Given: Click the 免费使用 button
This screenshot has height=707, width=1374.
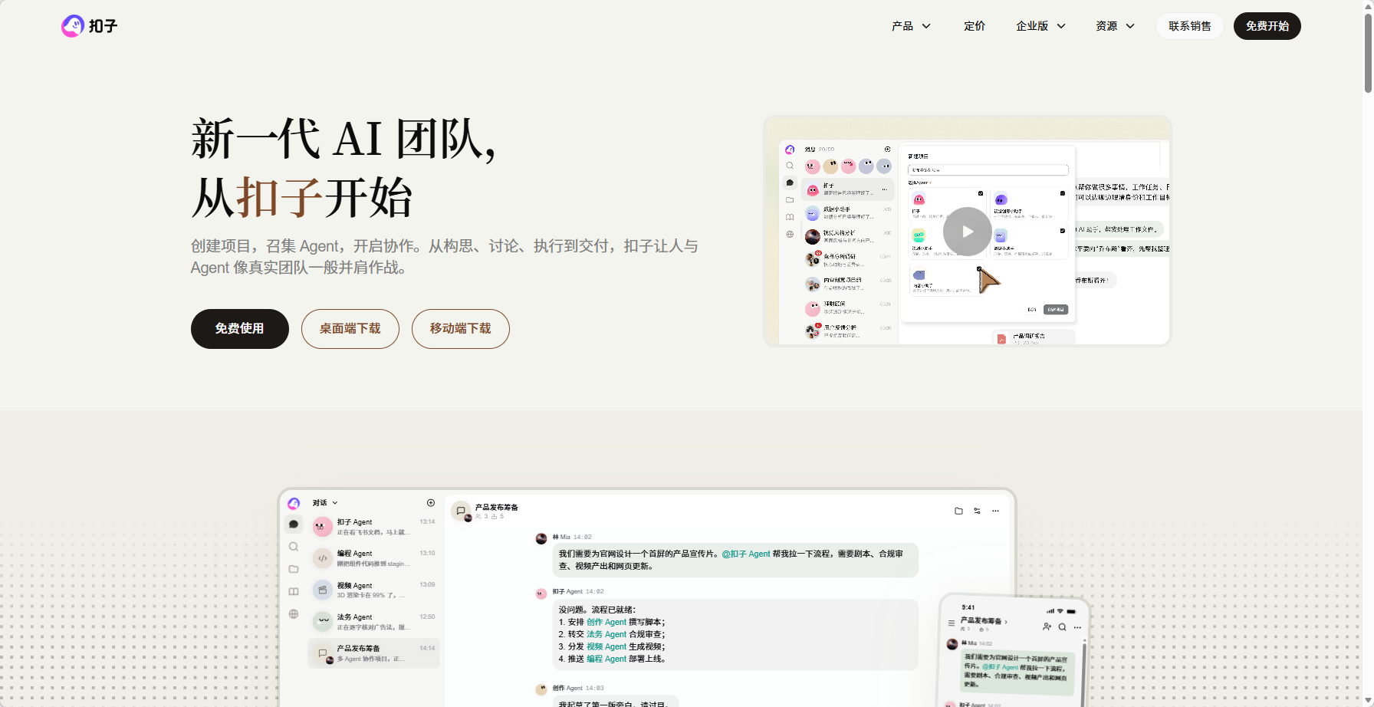Looking at the screenshot, I should point(239,329).
